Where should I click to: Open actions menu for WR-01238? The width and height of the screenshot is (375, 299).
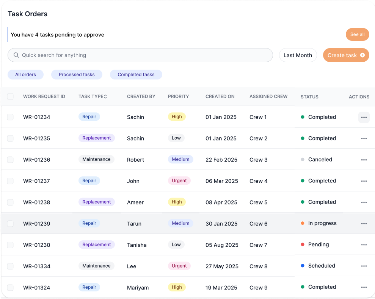pyautogui.click(x=364, y=202)
